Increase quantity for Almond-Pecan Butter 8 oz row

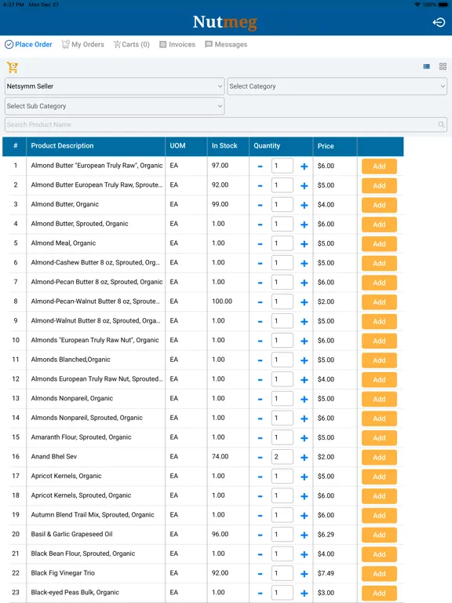point(304,283)
